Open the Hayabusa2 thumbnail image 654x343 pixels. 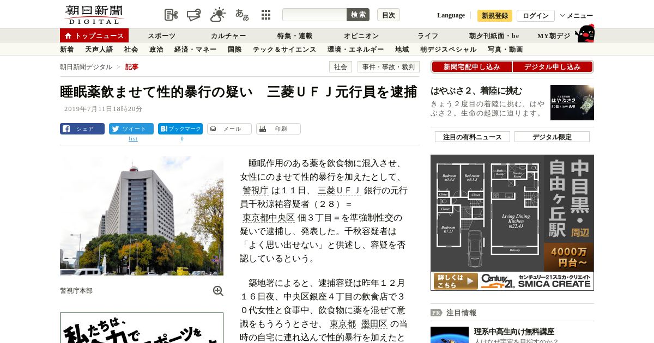pyautogui.click(x=572, y=102)
